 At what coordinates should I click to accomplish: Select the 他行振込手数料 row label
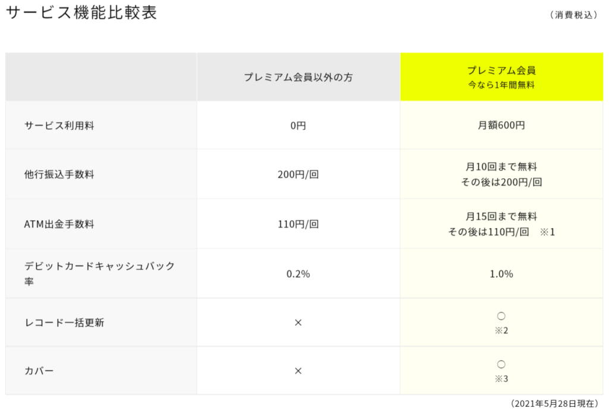[x=59, y=175]
